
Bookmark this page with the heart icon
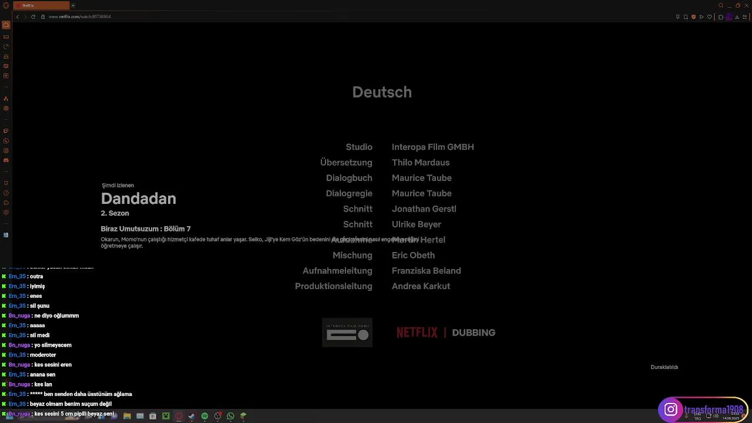point(710,16)
